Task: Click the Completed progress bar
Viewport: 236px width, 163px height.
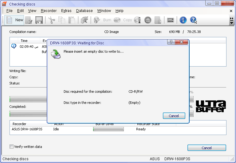Action: (x=28, y=114)
